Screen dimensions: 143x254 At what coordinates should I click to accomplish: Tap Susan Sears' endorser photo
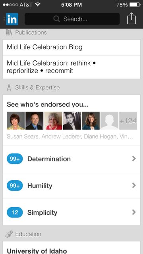(x=15, y=121)
